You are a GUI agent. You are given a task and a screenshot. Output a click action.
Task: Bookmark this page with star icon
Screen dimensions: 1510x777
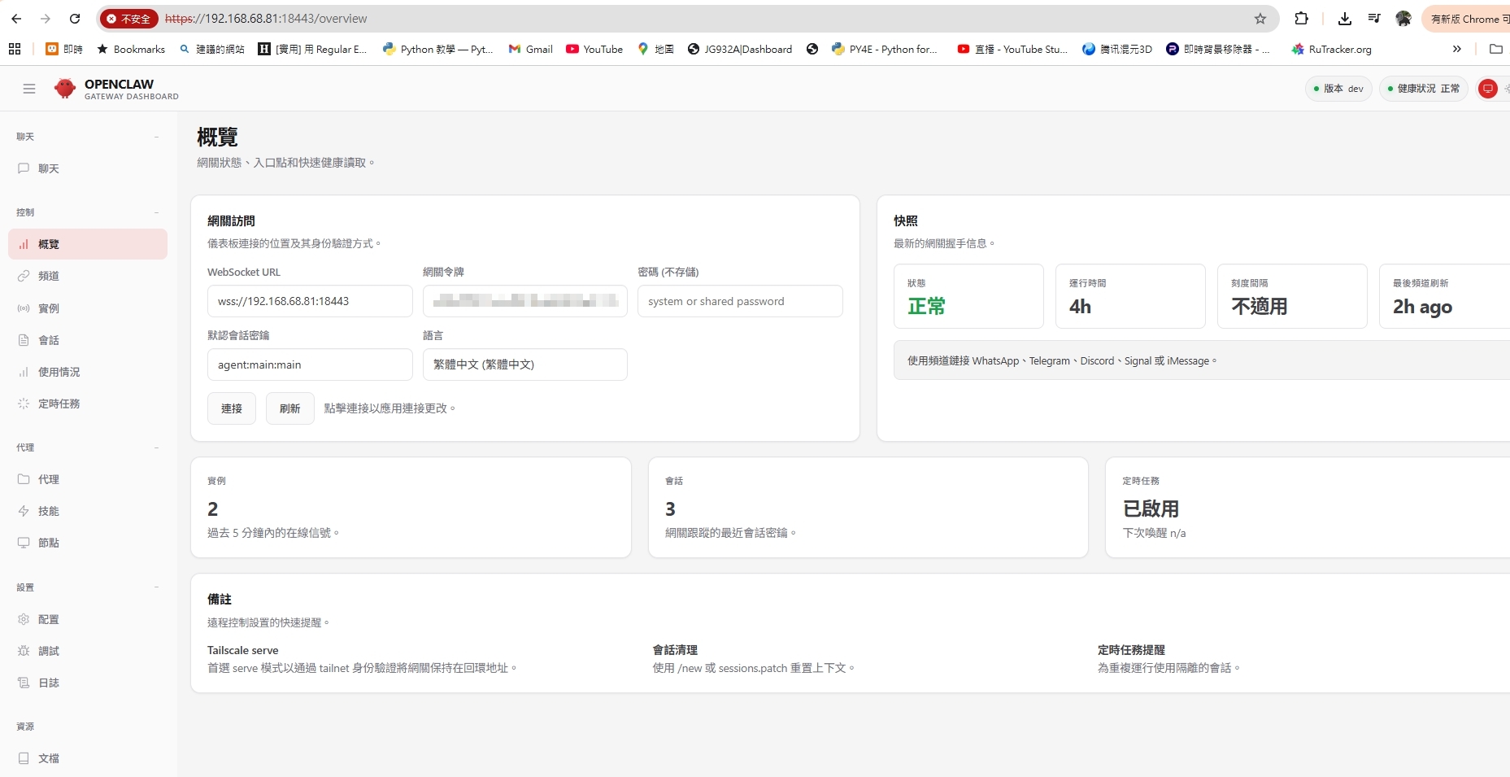1260,19
